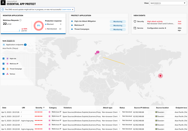Click the Malicious Requests info icon
Image resolution: width=188 pixels, height=131 pixels.
pos(20,20)
